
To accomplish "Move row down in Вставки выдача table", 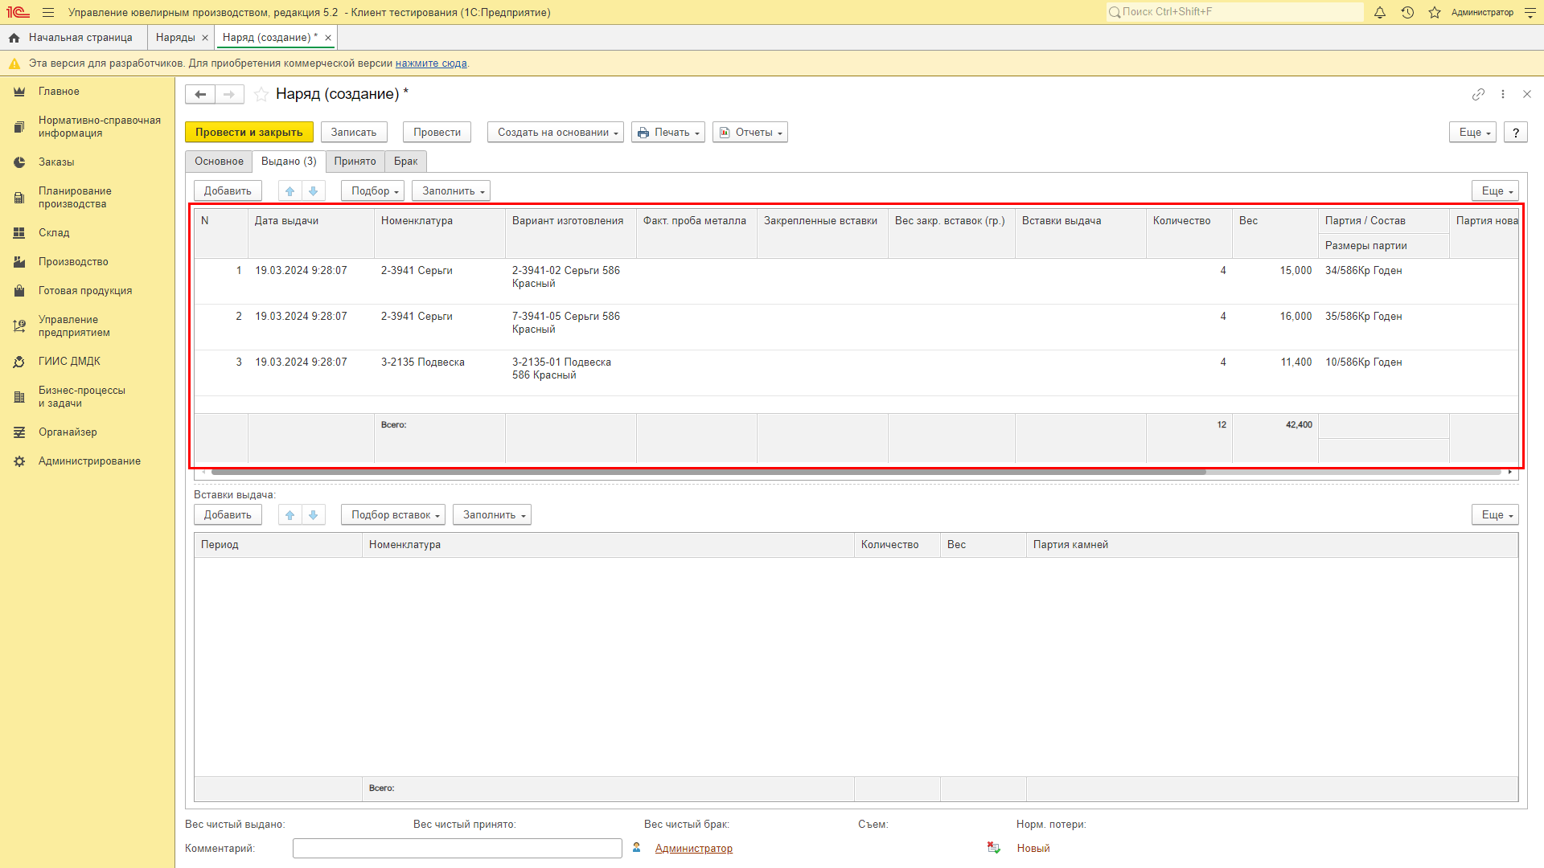I will (314, 514).
